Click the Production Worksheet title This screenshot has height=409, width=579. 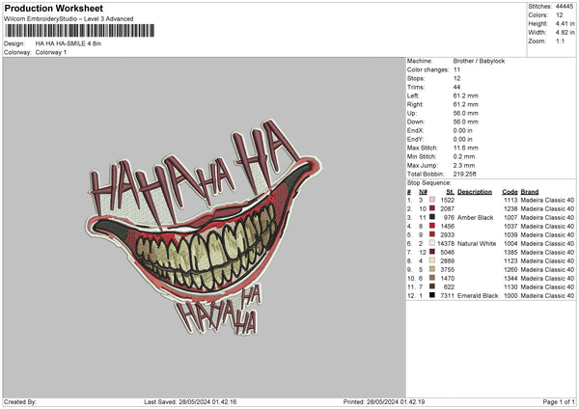[x=53, y=8]
